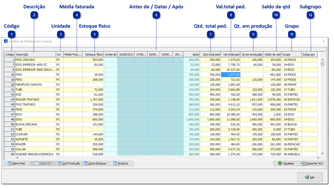The height and width of the screenshot is (188, 334).
Task: Select the highlighted 2.877,00 cell
Action: [231, 75]
